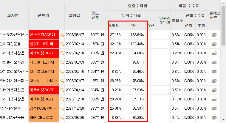Open class fund icon in 85억 원 row
226x123 pixels.
(x=214, y=81)
